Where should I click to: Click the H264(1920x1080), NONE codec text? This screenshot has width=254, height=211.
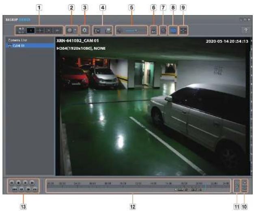click(x=81, y=48)
